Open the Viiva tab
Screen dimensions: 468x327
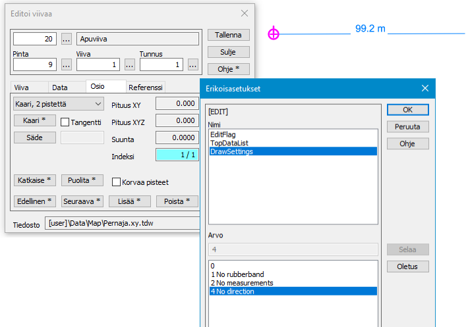pos(22,87)
